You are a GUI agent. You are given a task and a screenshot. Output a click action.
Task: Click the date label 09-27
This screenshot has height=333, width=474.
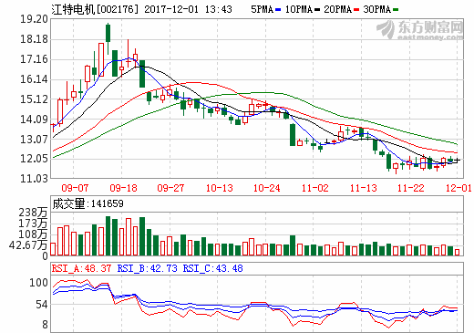[170, 188]
